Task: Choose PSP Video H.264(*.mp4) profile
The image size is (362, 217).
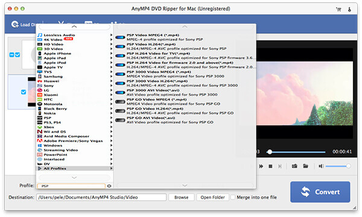Action: tap(185, 46)
